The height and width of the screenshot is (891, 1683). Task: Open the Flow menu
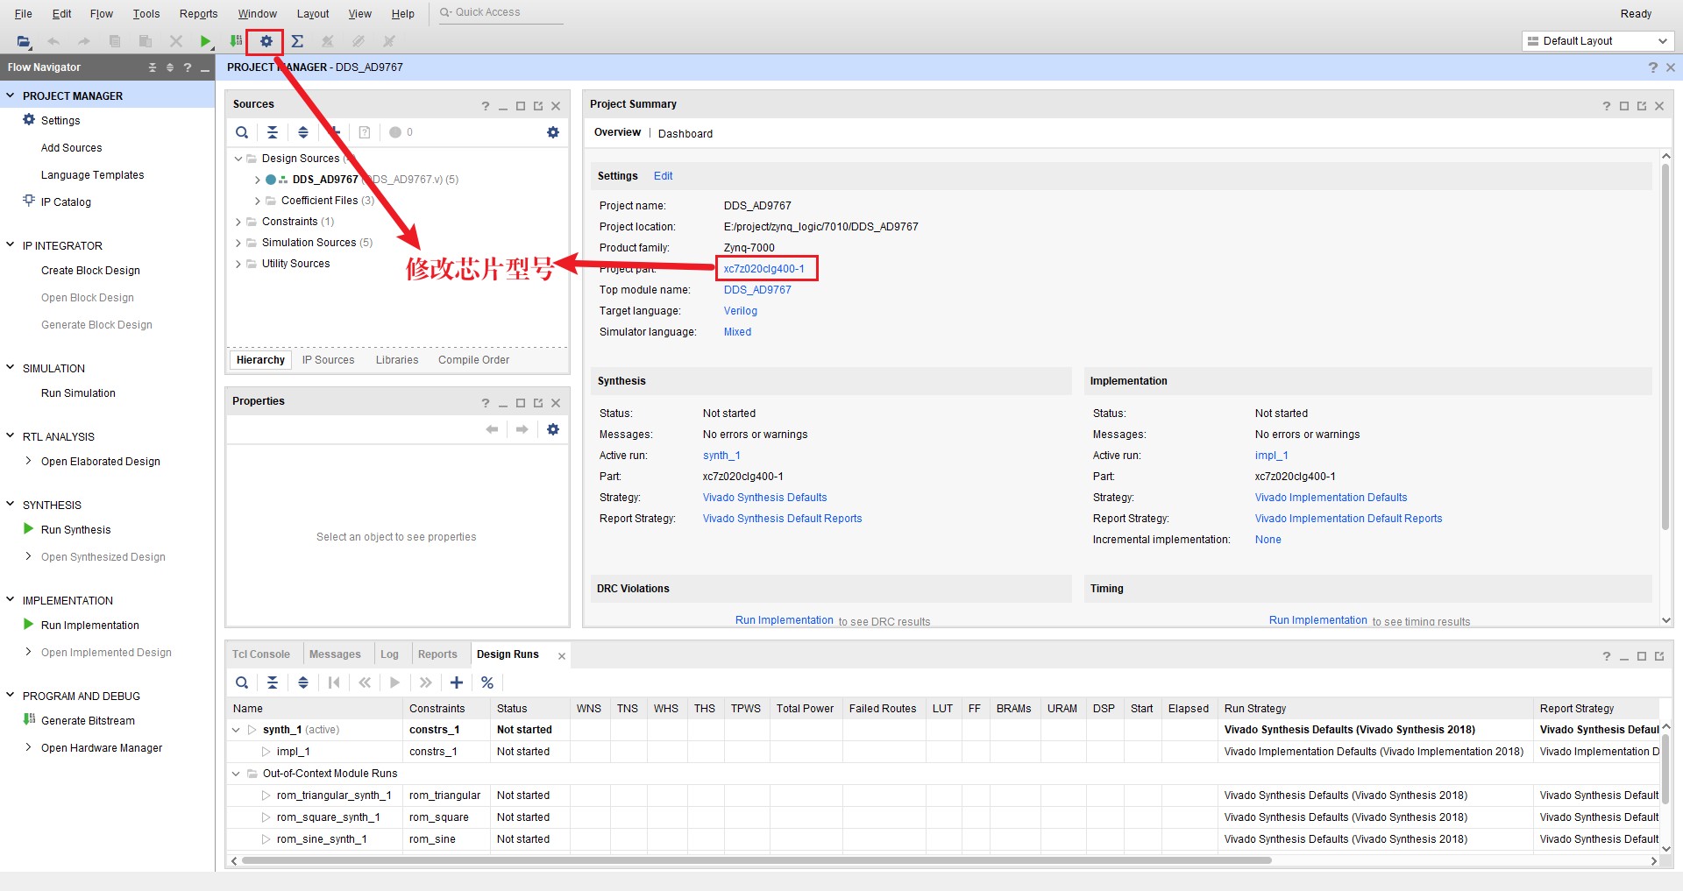coord(102,13)
